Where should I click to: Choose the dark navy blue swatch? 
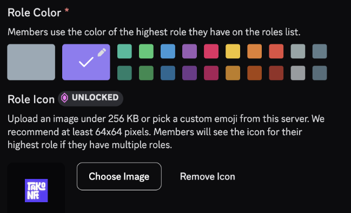[168, 73]
